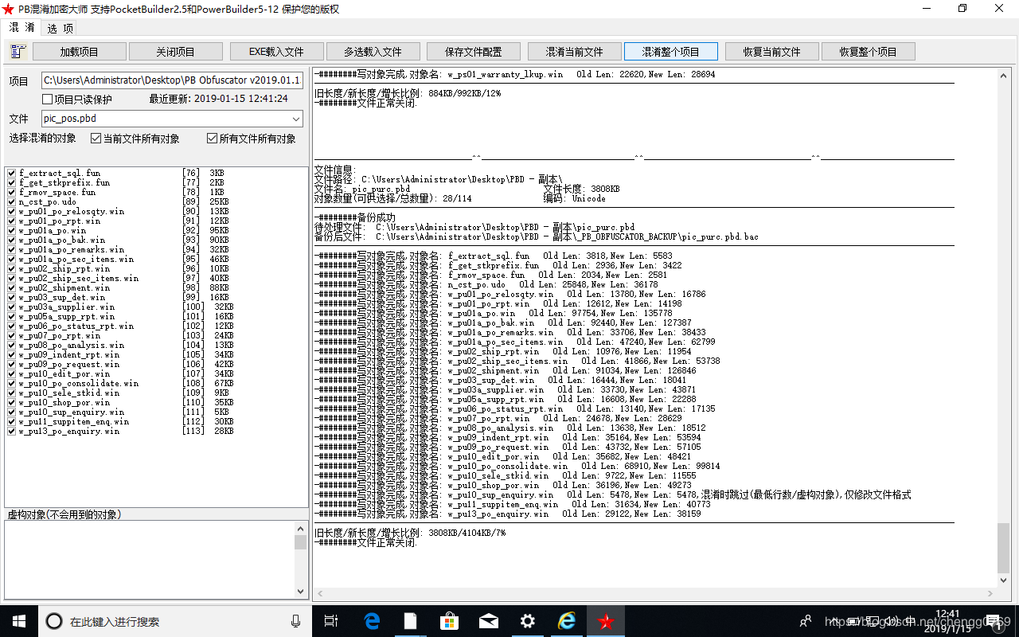Click 关闭项目 button

175,52
